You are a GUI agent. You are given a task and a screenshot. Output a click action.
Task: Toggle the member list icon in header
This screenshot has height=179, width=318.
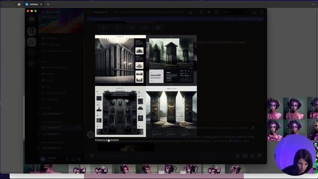pos(216,12)
